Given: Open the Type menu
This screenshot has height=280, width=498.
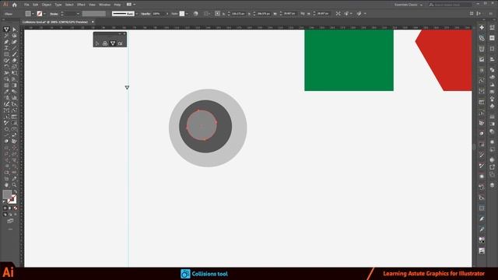Looking at the screenshot, I should [x=58, y=5].
